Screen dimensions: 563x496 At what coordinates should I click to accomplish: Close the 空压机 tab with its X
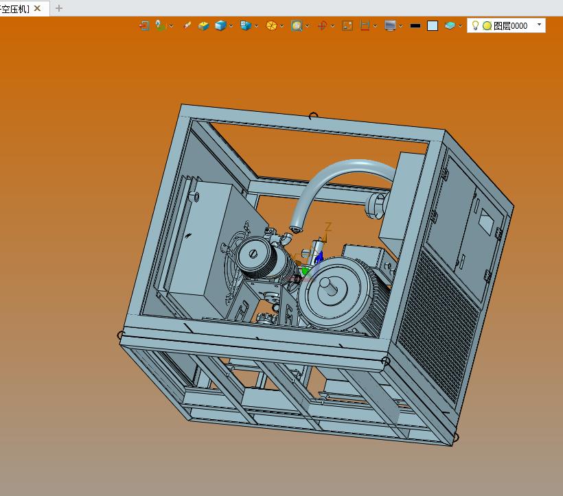click(x=38, y=8)
